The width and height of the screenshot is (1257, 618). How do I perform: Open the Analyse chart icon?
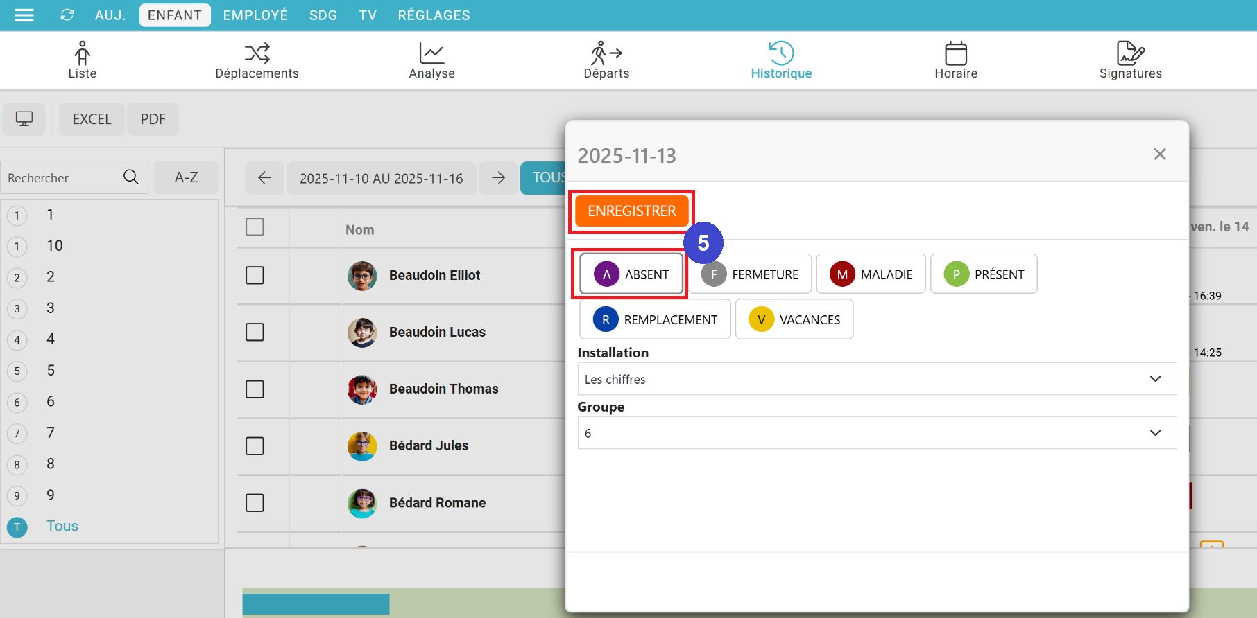(431, 53)
